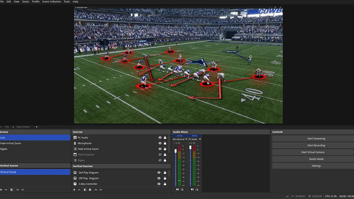The height and width of the screenshot is (199, 354).
Task: Click the Elgato source list icon
Action: (x=75, y=160)
